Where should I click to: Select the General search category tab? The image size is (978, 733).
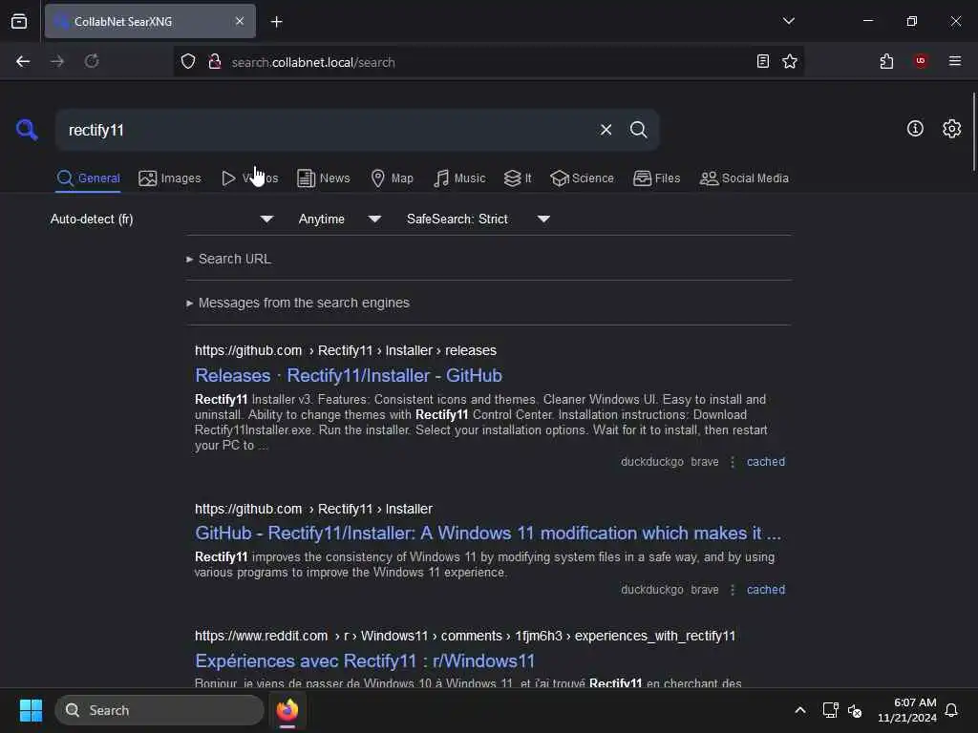point(88,178)
